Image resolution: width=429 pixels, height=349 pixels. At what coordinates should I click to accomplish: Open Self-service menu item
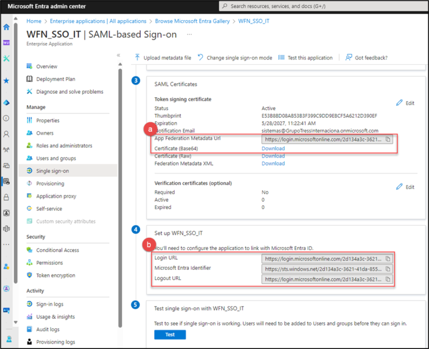(49, 208)
